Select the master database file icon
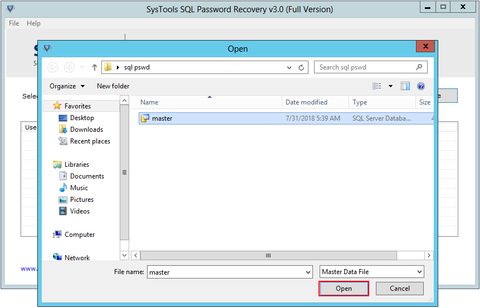 coord(145,118)
